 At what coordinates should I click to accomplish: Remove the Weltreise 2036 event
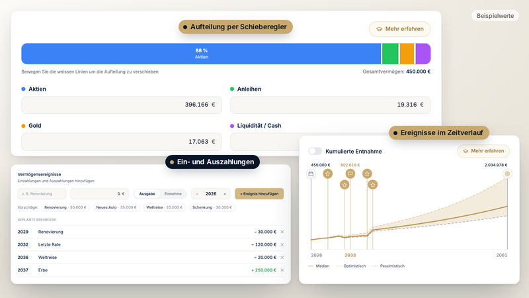pyautogui.click(x=282, y=258)
